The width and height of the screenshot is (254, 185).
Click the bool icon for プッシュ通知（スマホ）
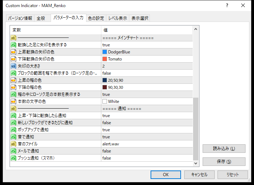click(13, 158)
